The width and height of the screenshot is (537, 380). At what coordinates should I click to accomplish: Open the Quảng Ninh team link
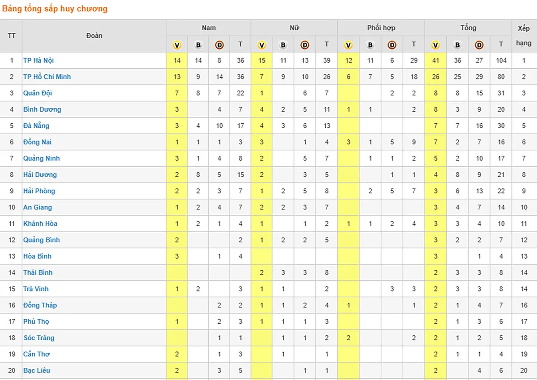[41, 159]
